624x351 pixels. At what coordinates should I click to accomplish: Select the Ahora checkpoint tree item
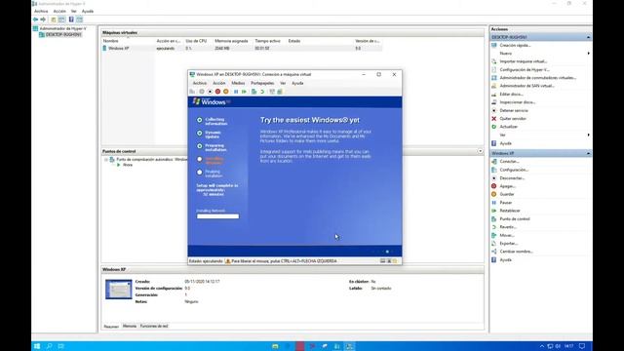128,165
